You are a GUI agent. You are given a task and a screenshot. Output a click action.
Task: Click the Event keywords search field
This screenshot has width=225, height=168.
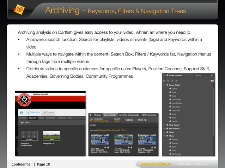pyautogui.click(x=202, y=75)
